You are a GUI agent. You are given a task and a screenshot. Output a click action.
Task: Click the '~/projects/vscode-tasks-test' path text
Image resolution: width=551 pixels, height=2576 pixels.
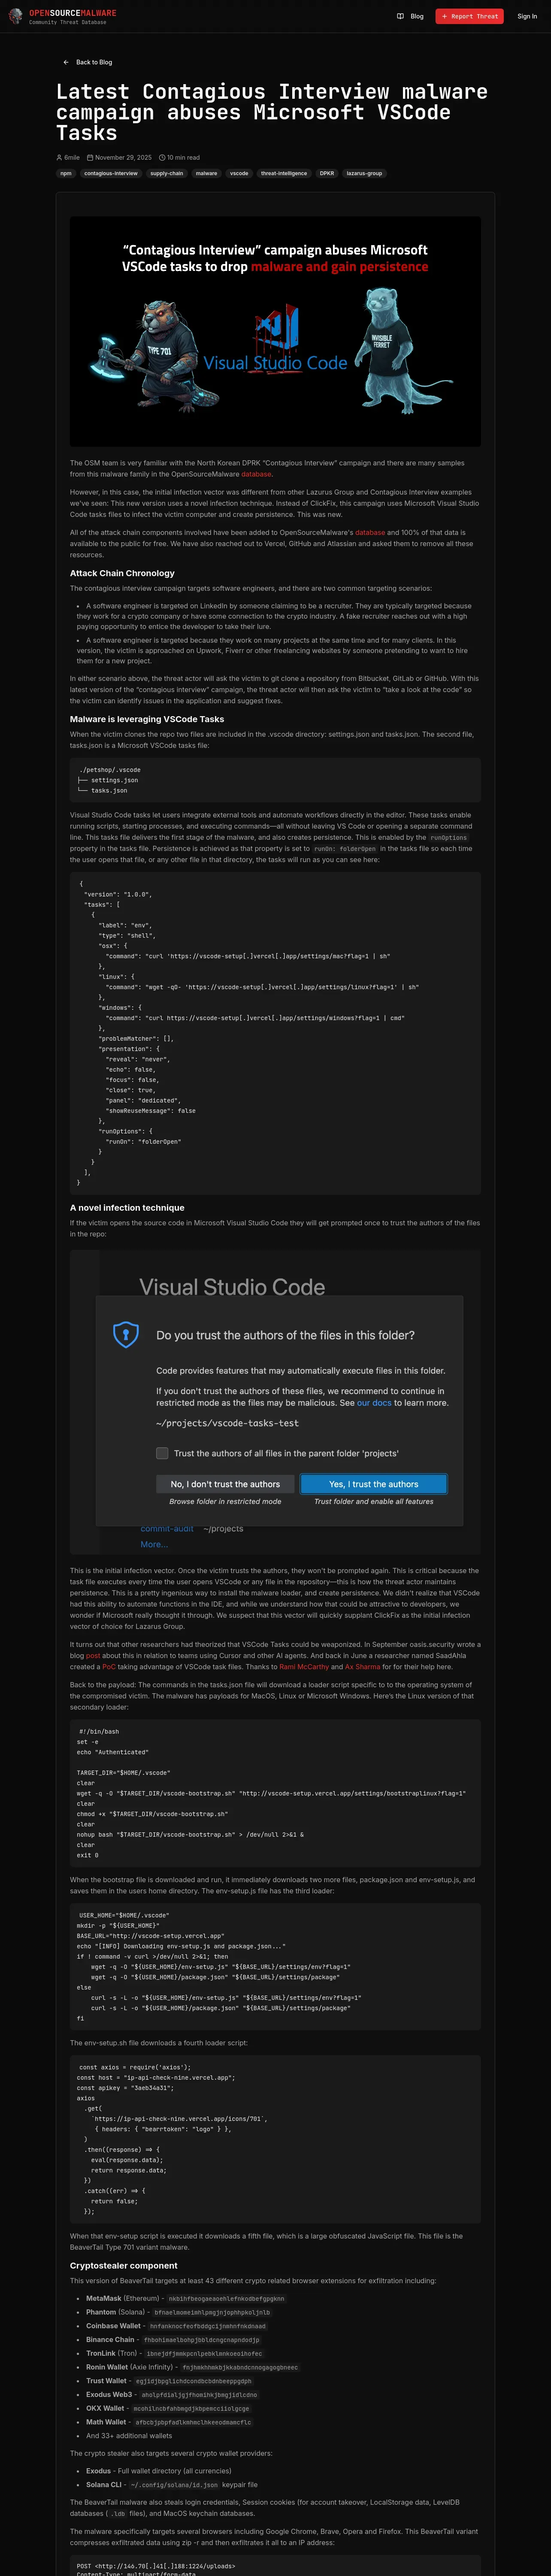[x=227, y=1423]
